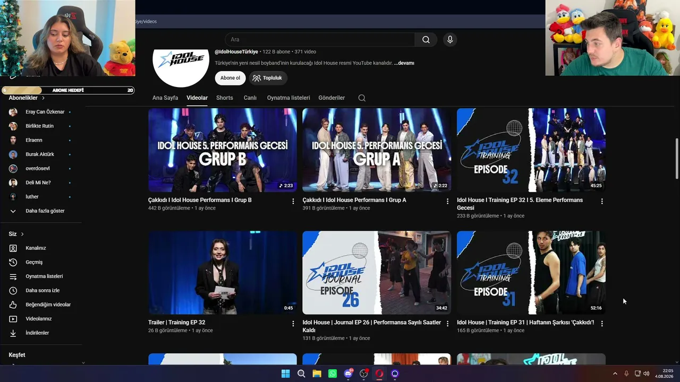Show hidden system tray icons

[615, 374]
